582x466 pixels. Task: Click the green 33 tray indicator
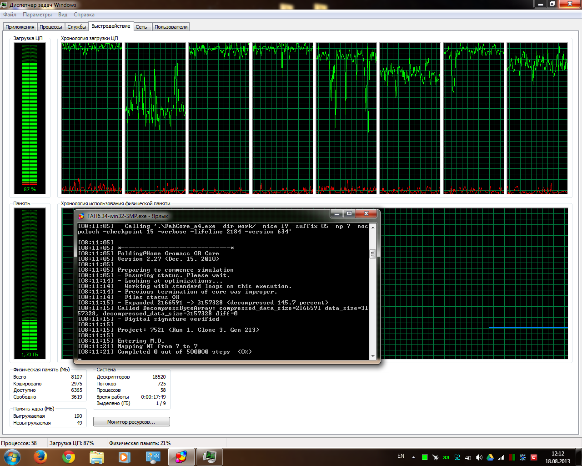click(x=446, y=457)
